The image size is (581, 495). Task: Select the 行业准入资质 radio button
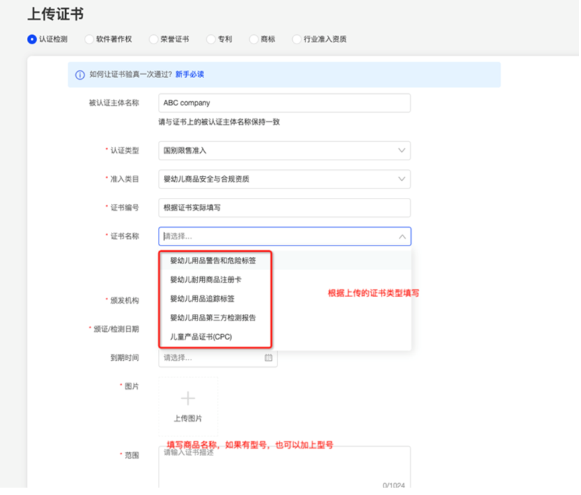(297, 40)
